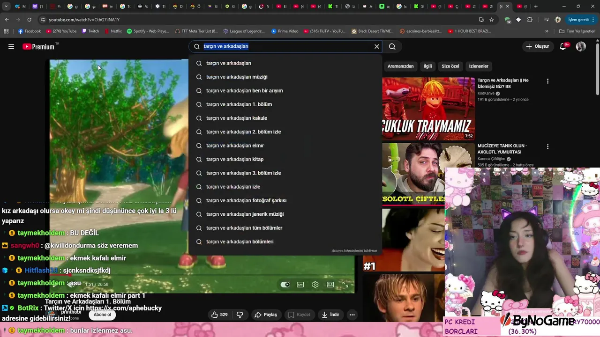The height and width of the screenshot is (337, 600).
Task: Open Twitch bookmark
Action: [90, 31]
